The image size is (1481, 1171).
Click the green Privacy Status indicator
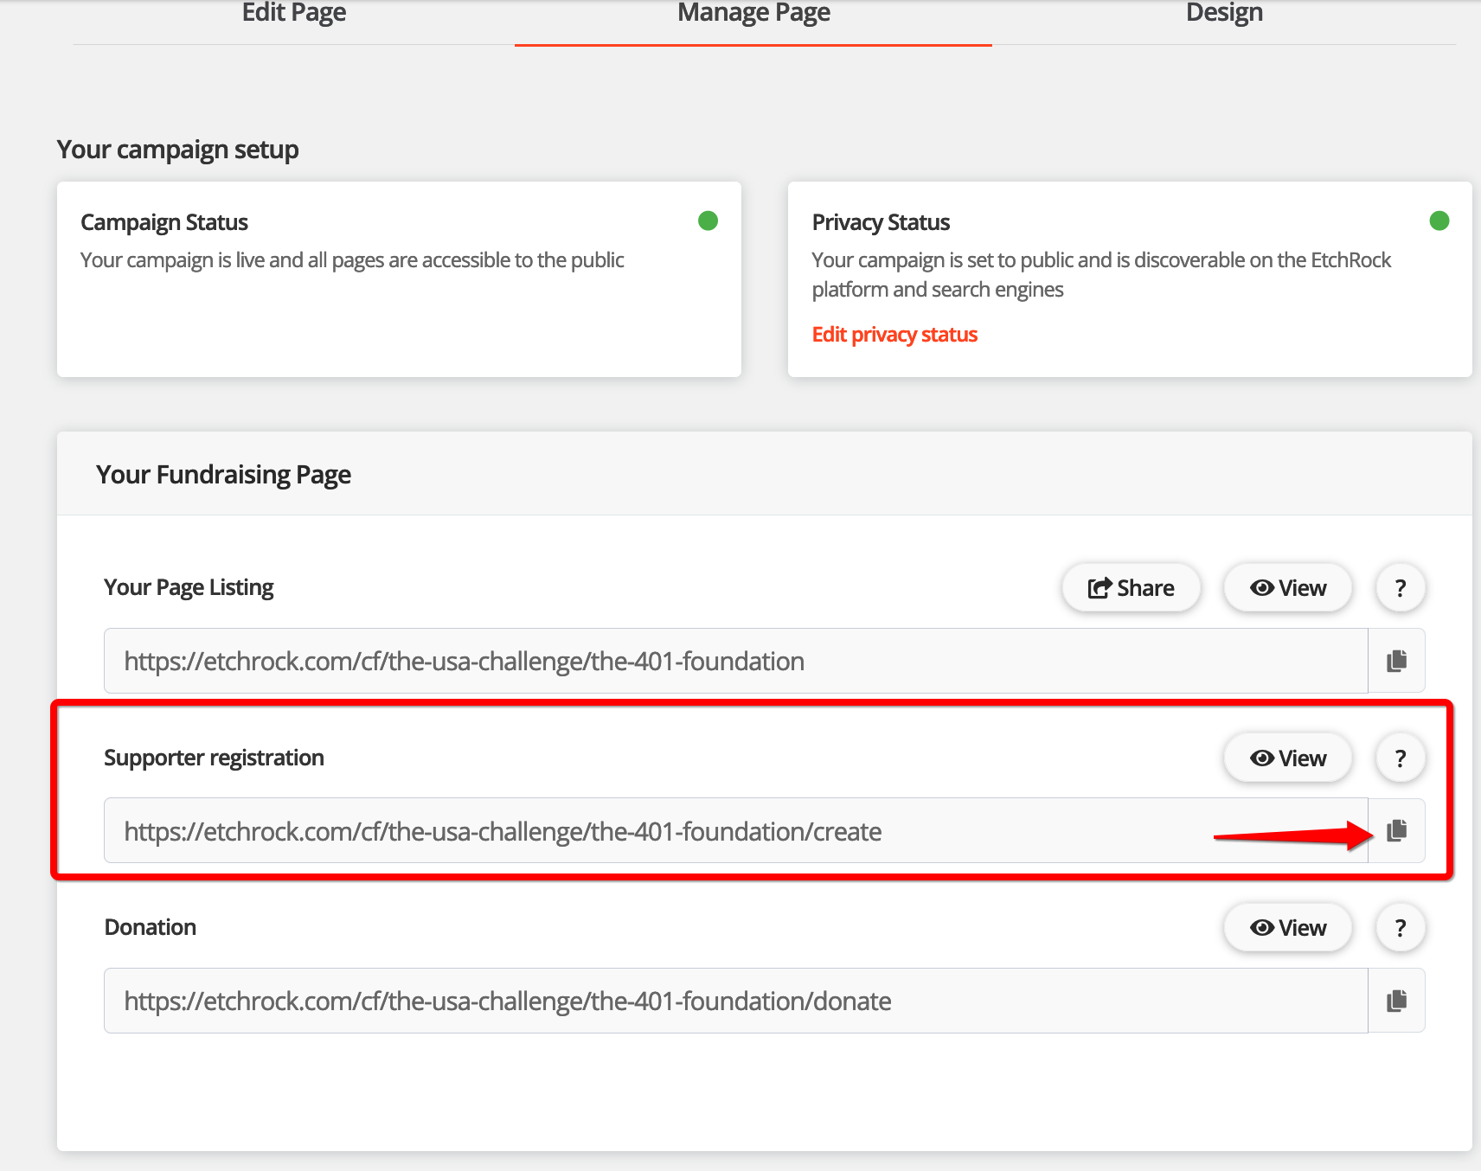tap(1439, 221)
